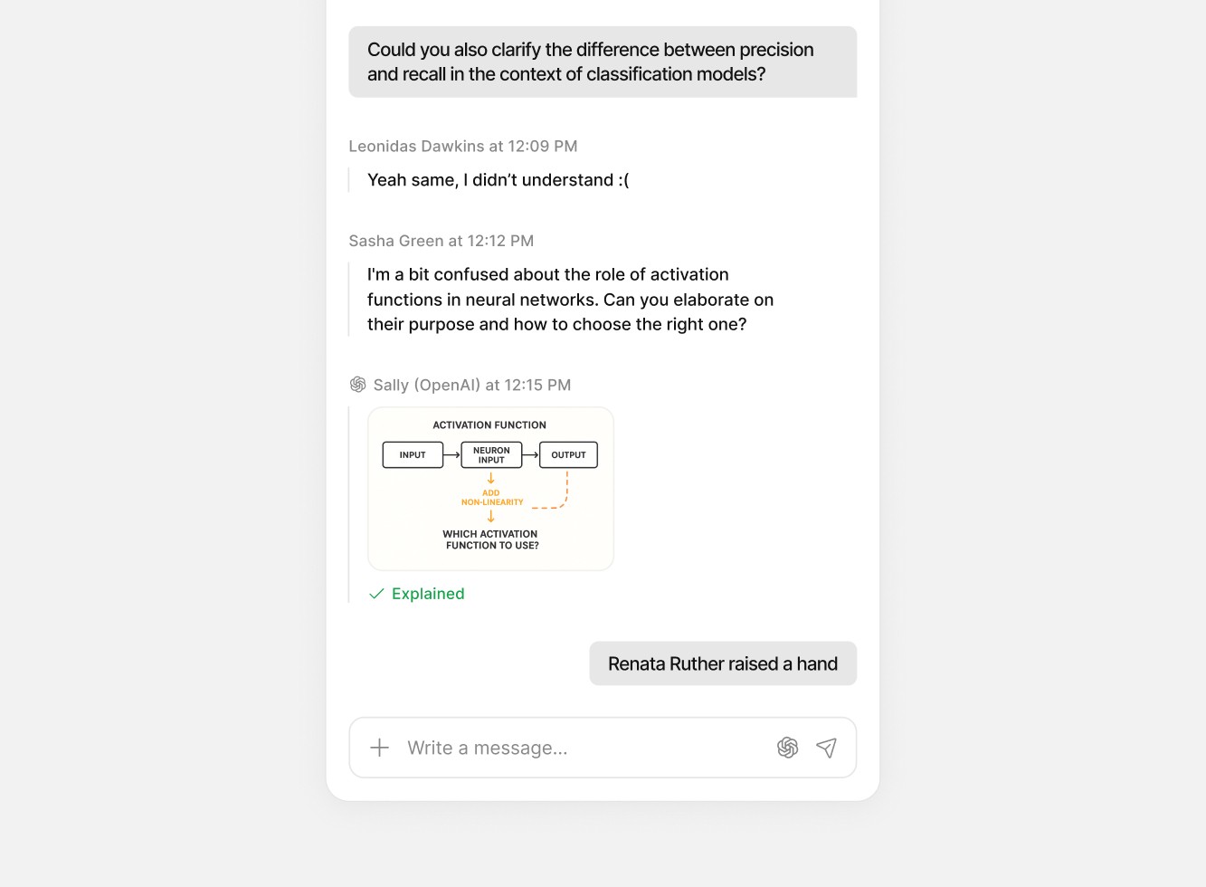Click the plus icon to add an attachment
The height and width of the screenshot is (887, 1206).
click(379, 748)
